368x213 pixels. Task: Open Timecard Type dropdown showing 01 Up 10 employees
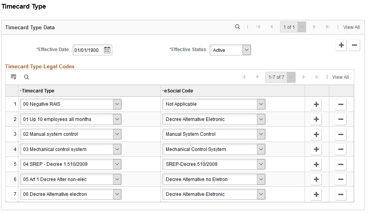[x=71, y=119]
